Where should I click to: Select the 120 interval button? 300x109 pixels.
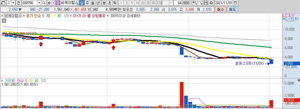[x=159, y=3]
